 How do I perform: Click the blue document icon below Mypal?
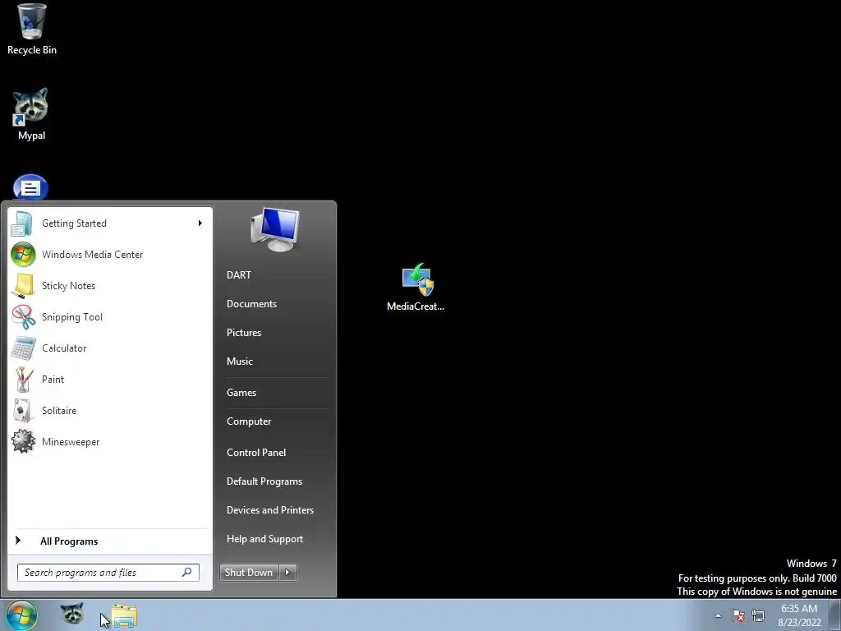pos(30,187)
